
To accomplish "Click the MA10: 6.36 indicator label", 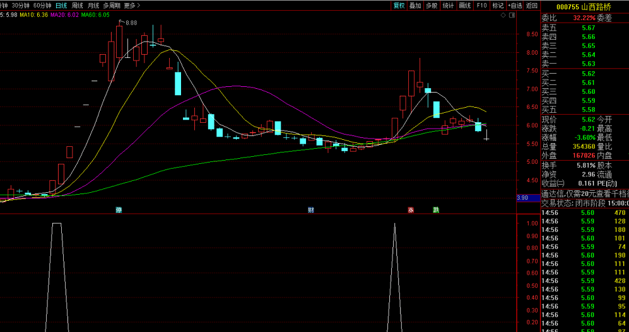I will point(33,15).
